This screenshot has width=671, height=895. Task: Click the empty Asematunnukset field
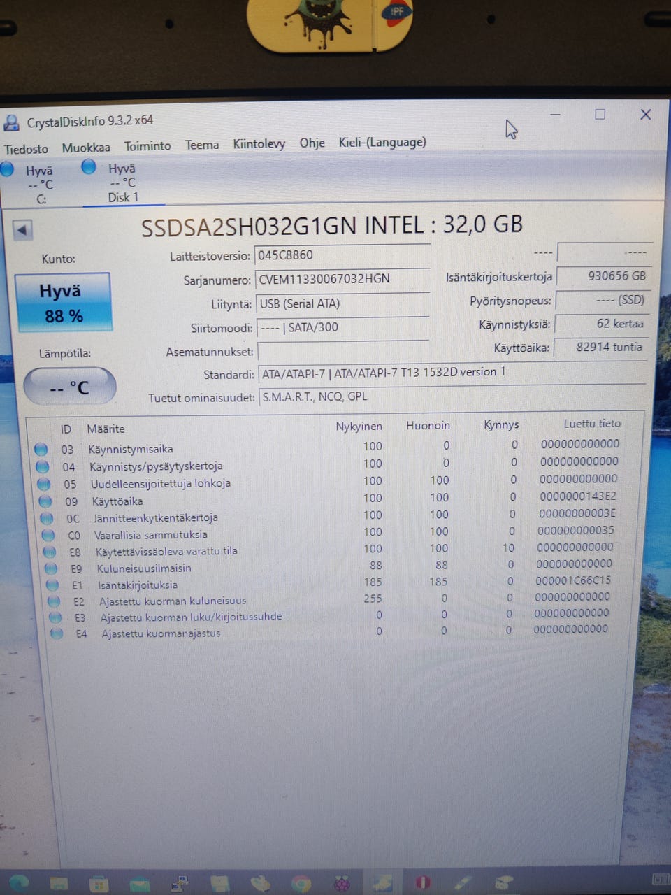pyautogui.click(x=343, y=351)
